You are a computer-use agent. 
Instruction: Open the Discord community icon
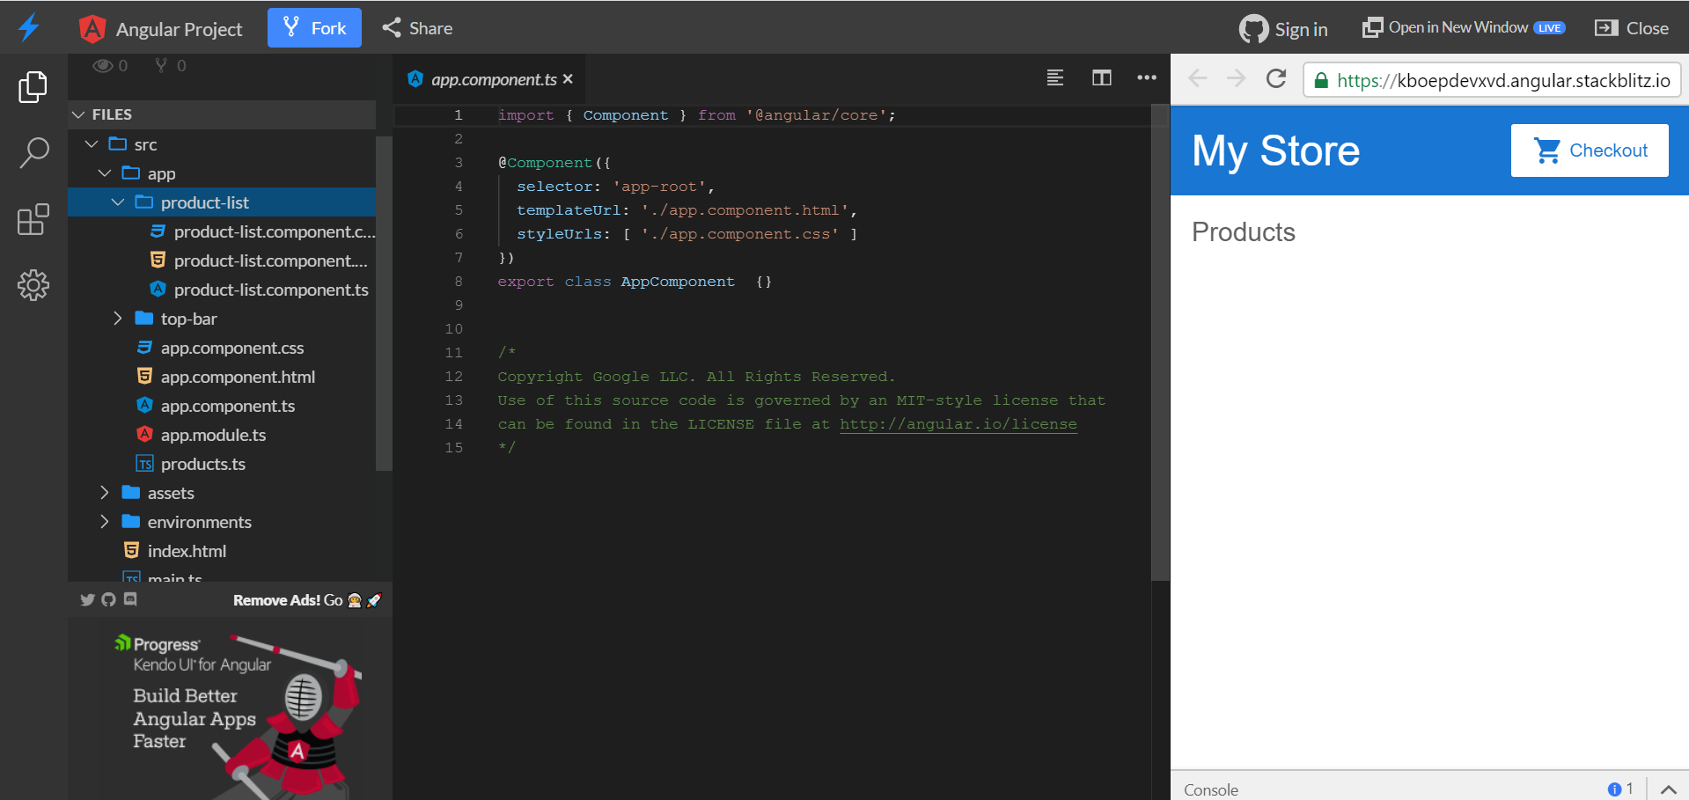tap(130, 599)
